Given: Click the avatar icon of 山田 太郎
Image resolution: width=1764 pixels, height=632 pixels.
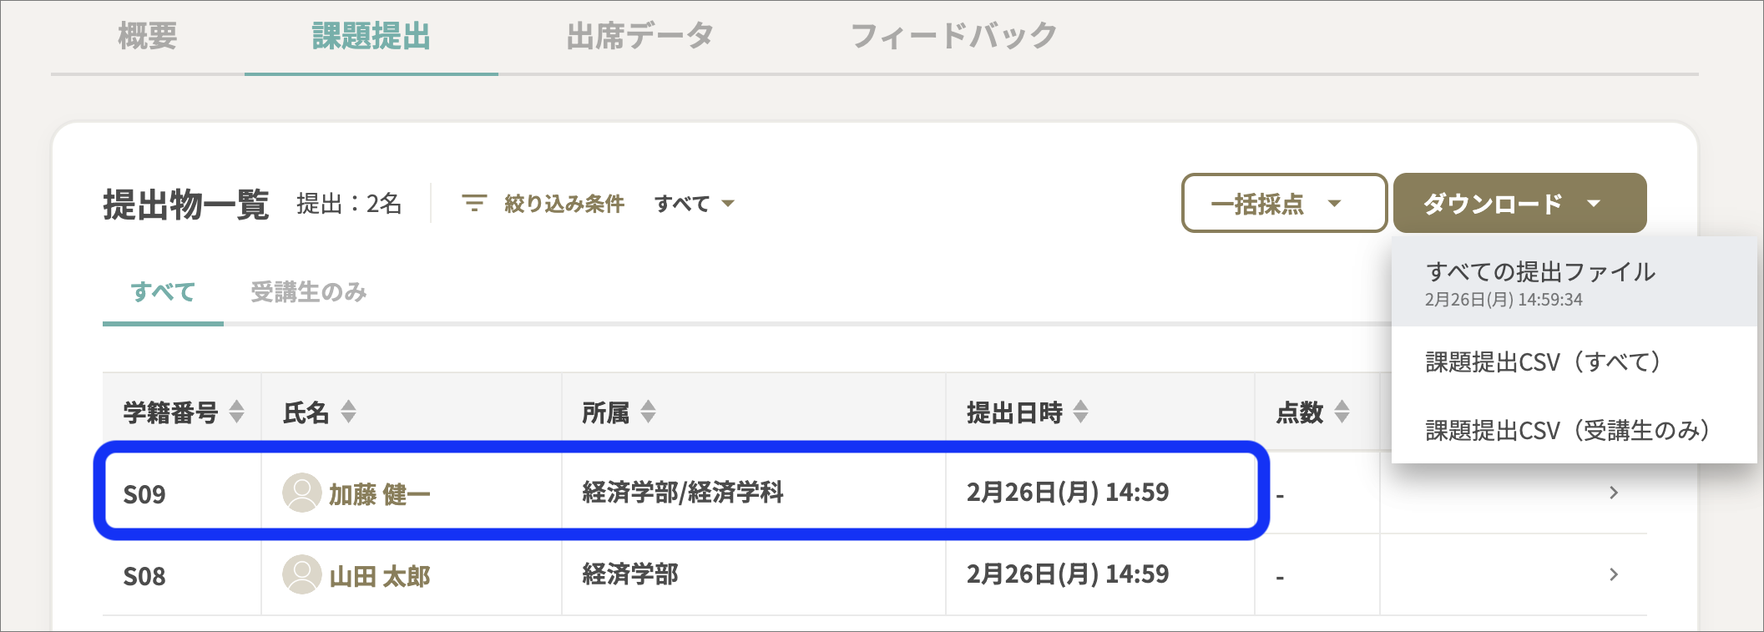Looking at the screenshot, I should 301,574.
